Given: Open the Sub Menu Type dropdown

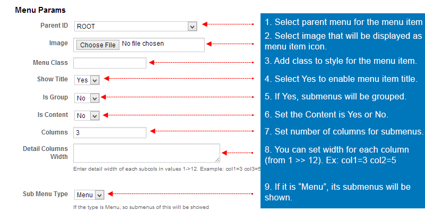Looking at the screenshot, I should click(89, 195).
